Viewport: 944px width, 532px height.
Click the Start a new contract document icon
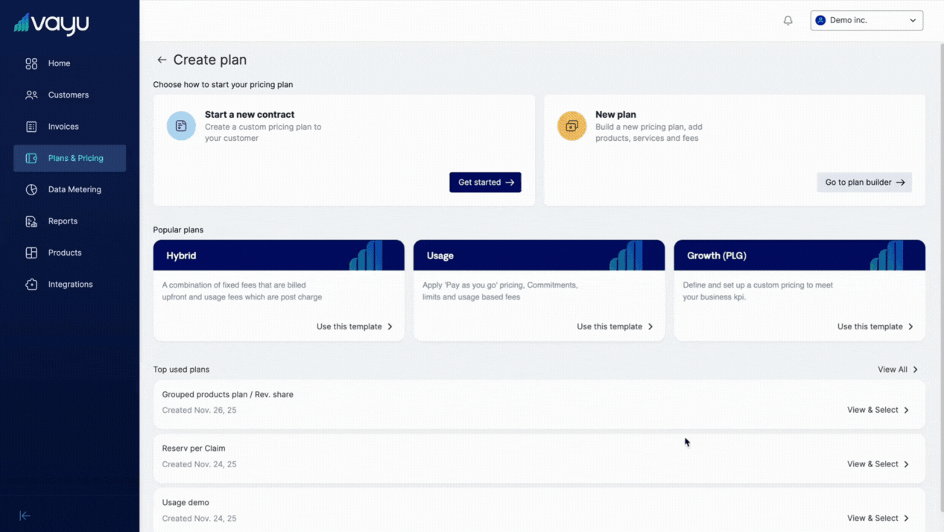click(181, 126)
